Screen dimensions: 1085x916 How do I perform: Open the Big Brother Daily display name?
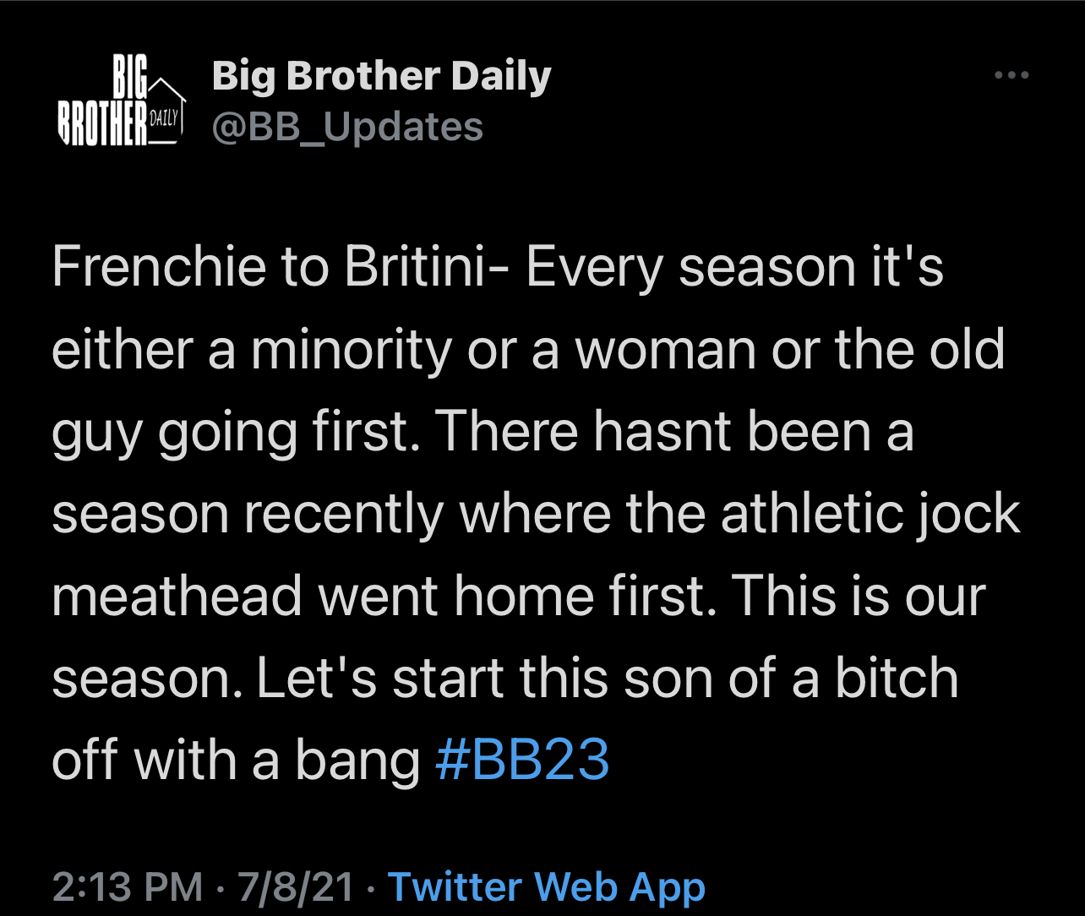tap(381, 77)
